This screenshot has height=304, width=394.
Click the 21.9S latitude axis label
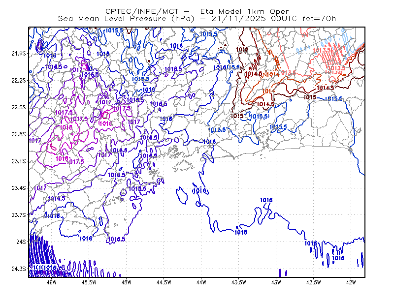[x=19, y=54]
